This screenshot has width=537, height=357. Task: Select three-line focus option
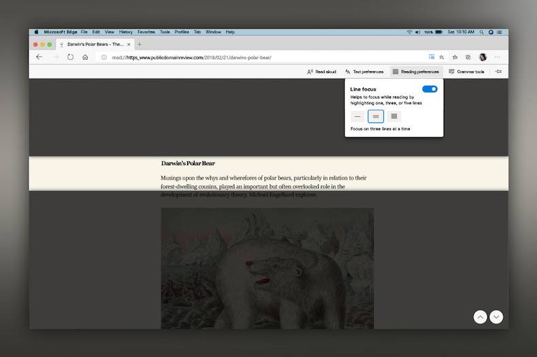(376, 116)
